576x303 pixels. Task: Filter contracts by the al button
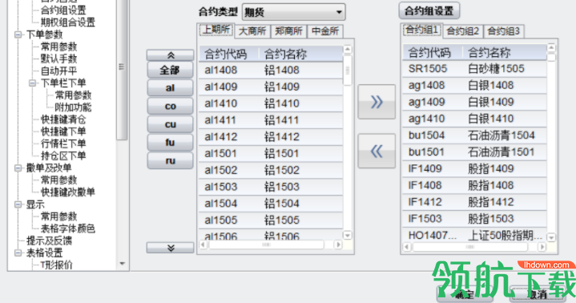[170, 88]
